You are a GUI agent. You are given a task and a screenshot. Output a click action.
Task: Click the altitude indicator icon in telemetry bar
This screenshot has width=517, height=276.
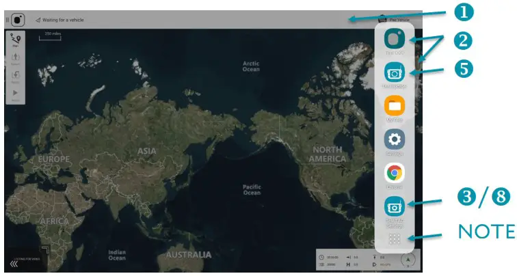point(374,258)
